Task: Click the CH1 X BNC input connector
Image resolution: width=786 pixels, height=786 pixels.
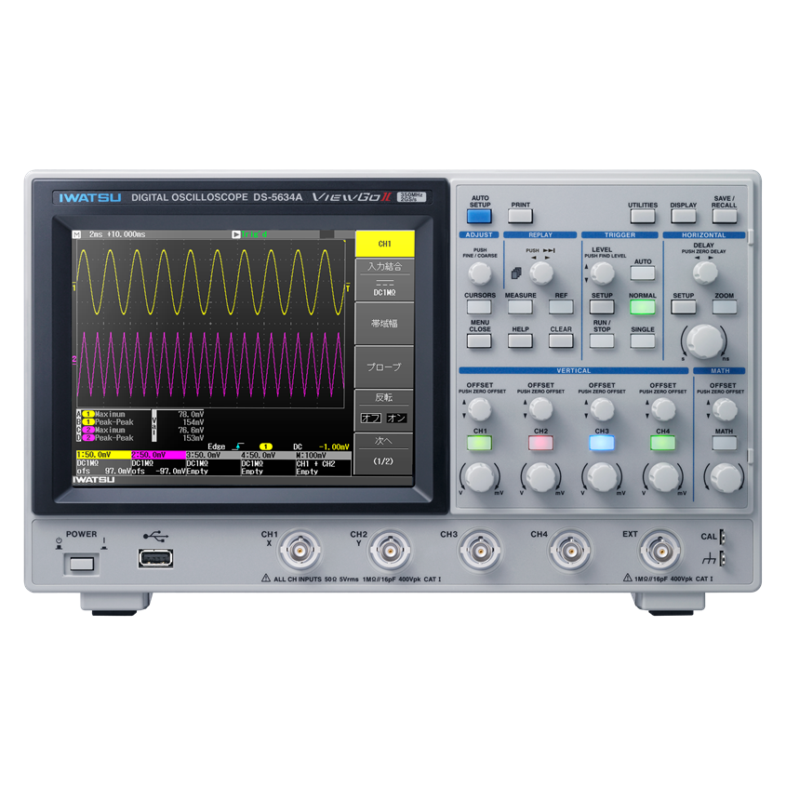Action: (x=300, y=551)
